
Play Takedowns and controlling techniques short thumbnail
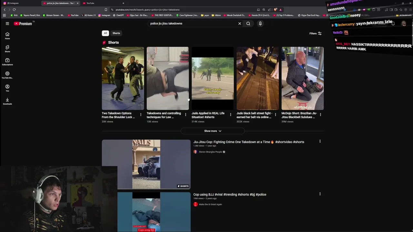(x=168, y=78)
